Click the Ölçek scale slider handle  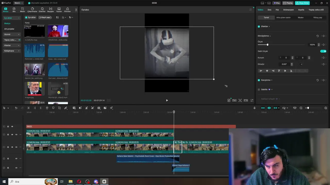(x=267, y=45)
